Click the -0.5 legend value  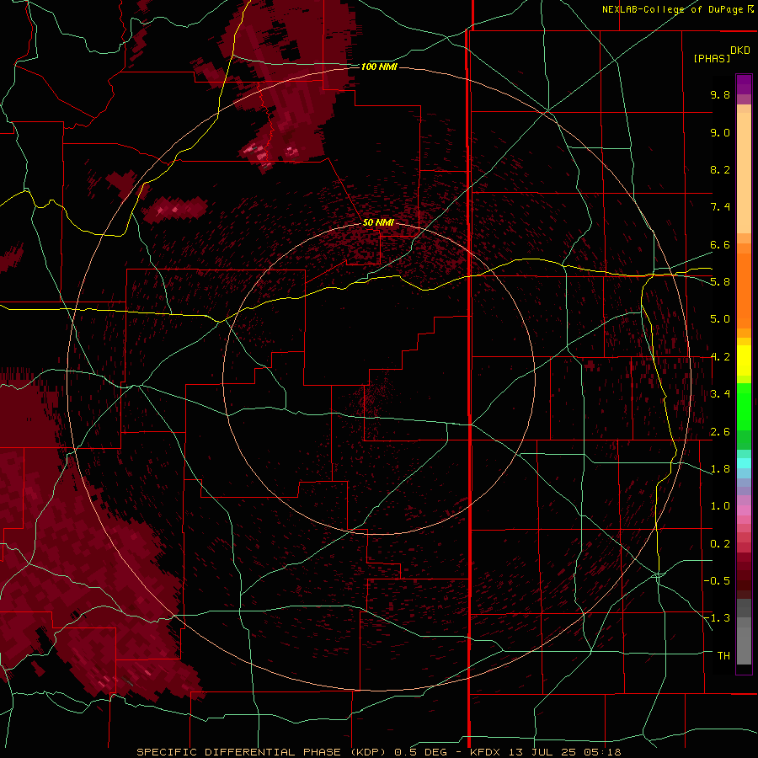pos(717,581)
